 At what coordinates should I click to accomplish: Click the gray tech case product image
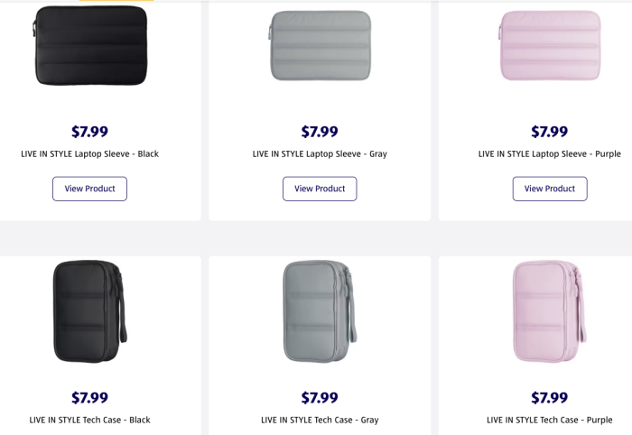pyautogui.click(x=317, y=311)
